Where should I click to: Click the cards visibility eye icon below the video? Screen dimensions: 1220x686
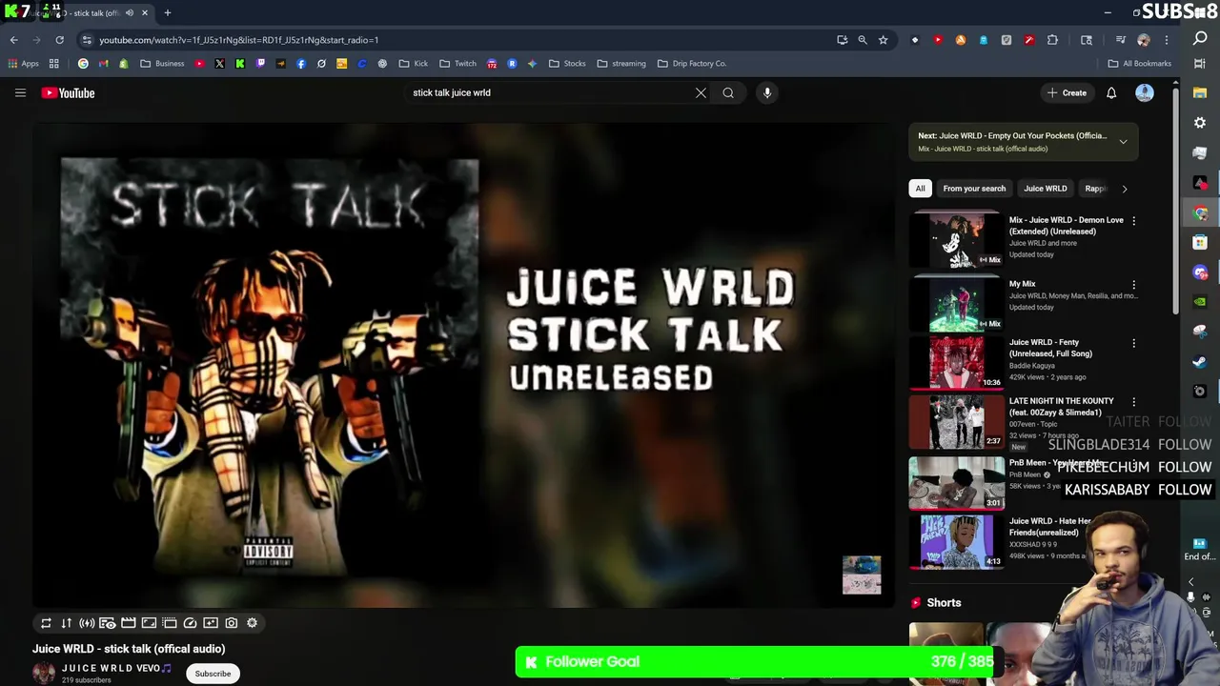[108, 623]
